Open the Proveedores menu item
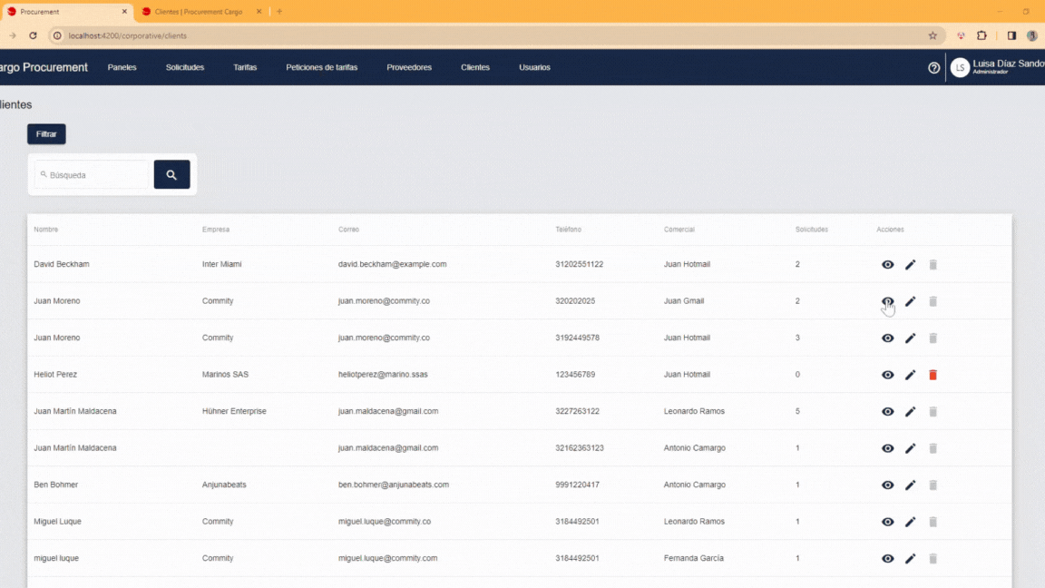 [409, 68]
